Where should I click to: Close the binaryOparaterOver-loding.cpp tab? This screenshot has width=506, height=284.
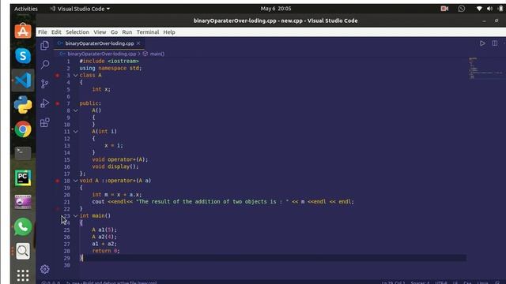pos(138,43)
